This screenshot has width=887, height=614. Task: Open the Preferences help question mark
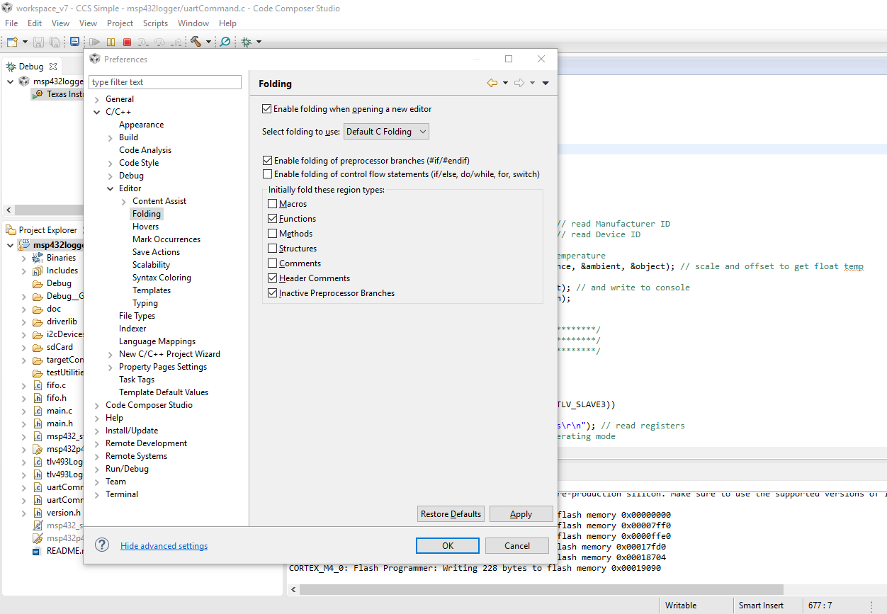103,545
